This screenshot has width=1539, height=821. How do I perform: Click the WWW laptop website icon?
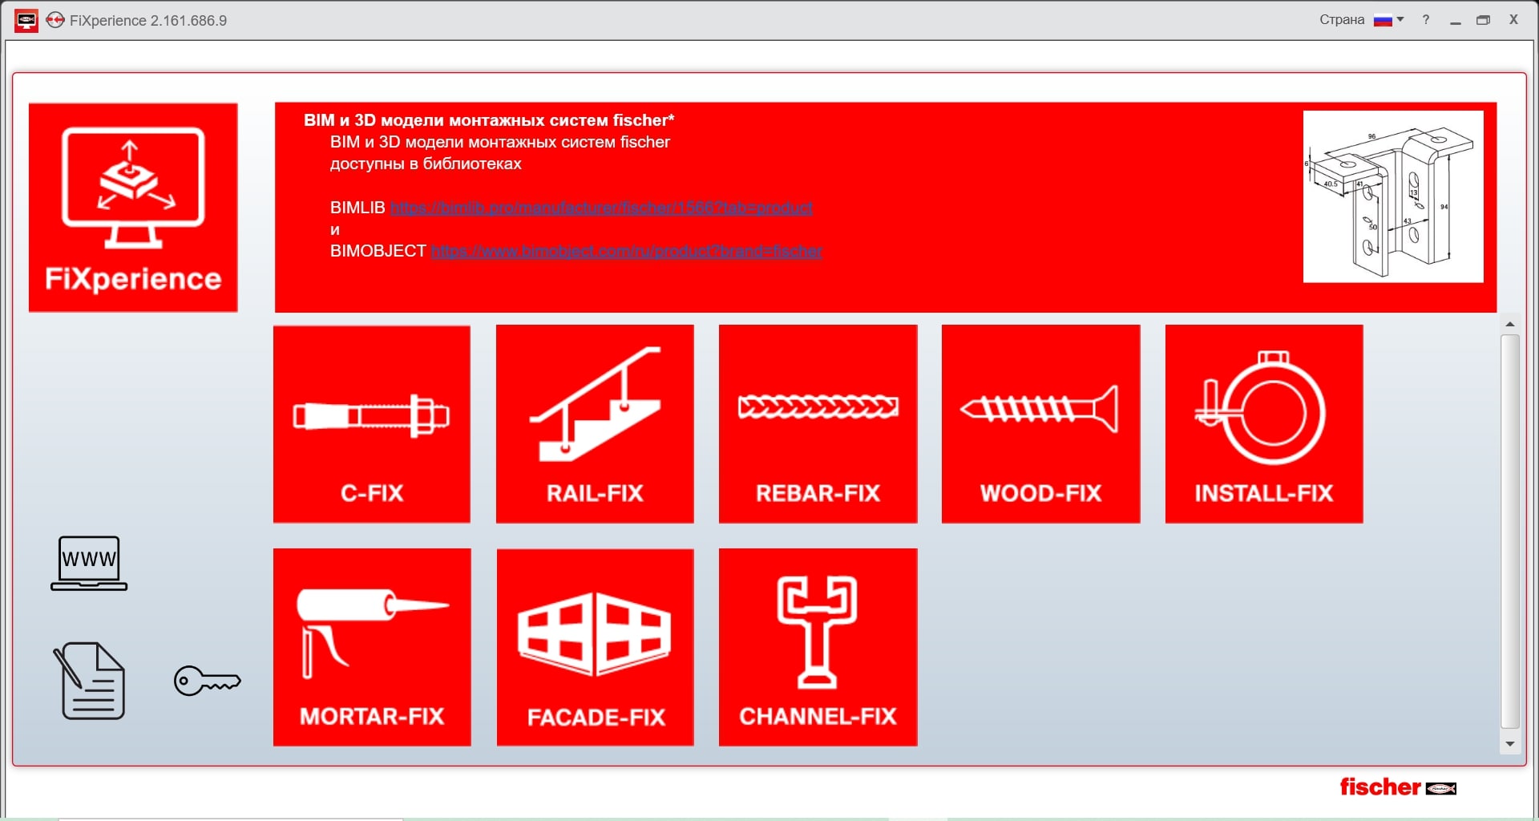click(89, 563)
